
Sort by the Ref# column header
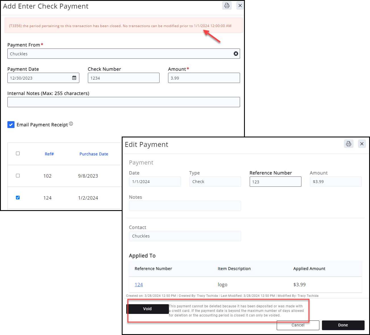tap(49, 154)
